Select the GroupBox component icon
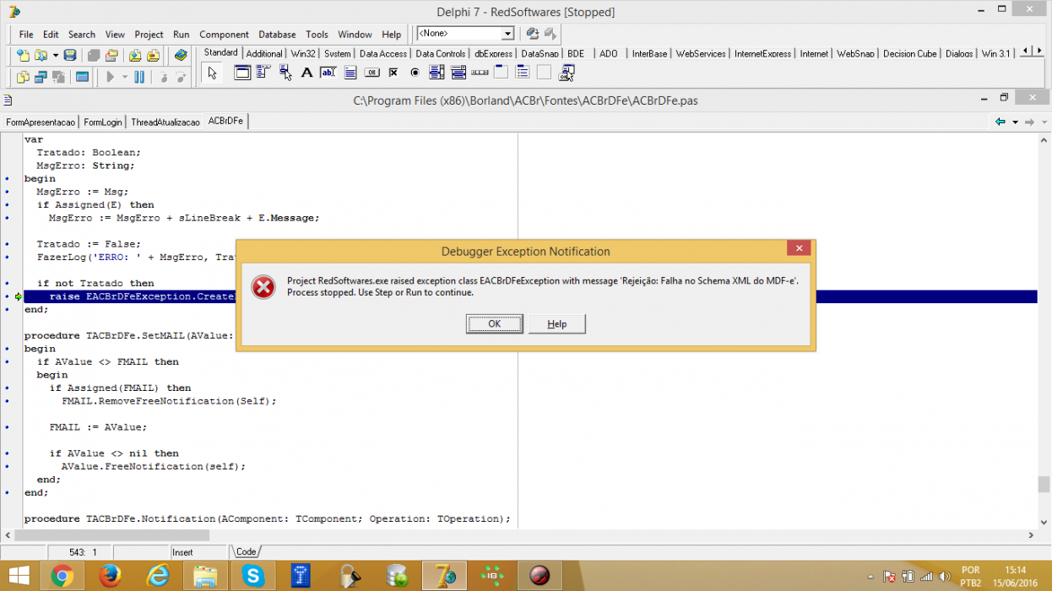 [502, 73]
